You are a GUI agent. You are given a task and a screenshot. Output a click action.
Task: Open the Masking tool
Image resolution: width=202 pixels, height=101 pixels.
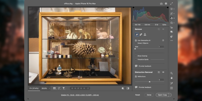[x=172, y=23]
